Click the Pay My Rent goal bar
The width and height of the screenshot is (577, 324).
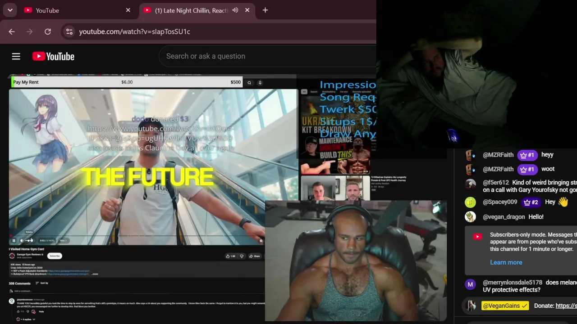[127, 82]
